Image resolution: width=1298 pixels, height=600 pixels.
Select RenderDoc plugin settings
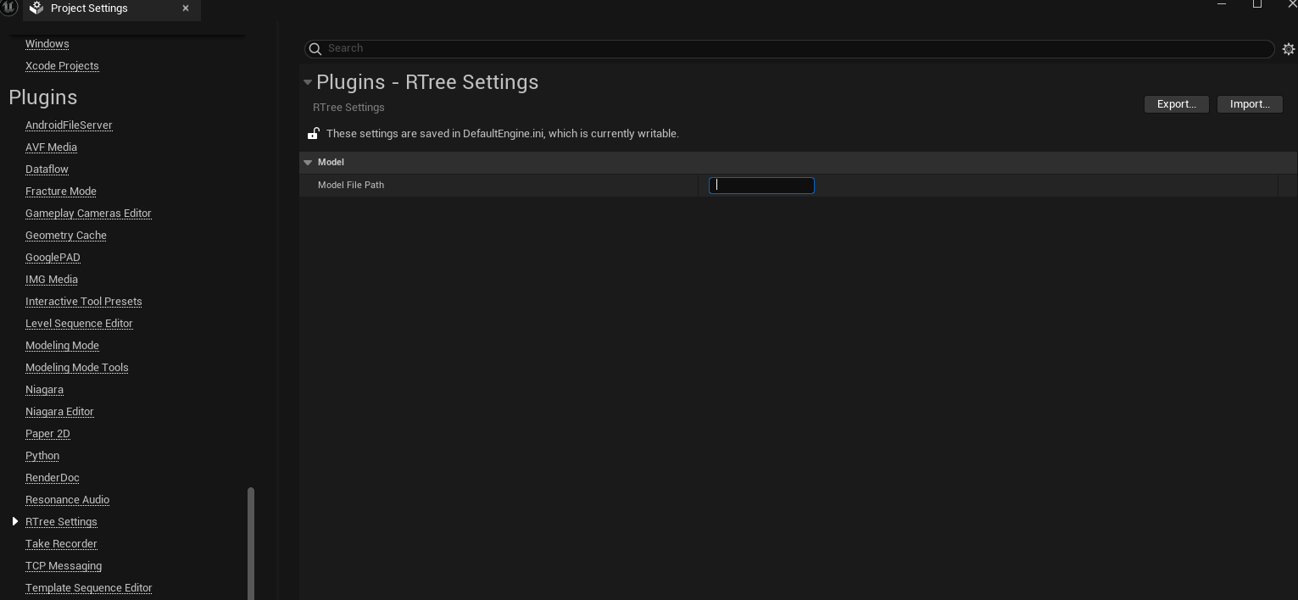pos(53,478)
